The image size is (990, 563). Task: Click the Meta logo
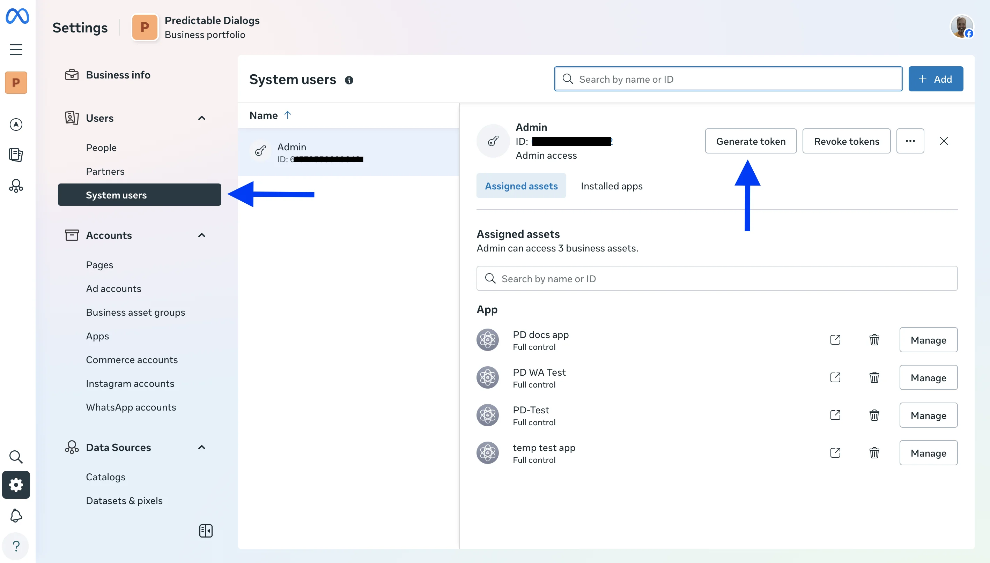[16, 16]
